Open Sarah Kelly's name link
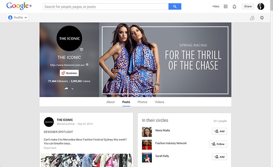 tap(162, 156)
